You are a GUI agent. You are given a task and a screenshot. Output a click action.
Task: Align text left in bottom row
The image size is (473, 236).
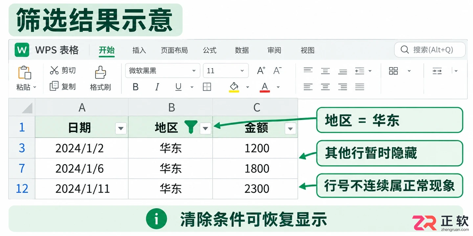(x=308, y=87)
